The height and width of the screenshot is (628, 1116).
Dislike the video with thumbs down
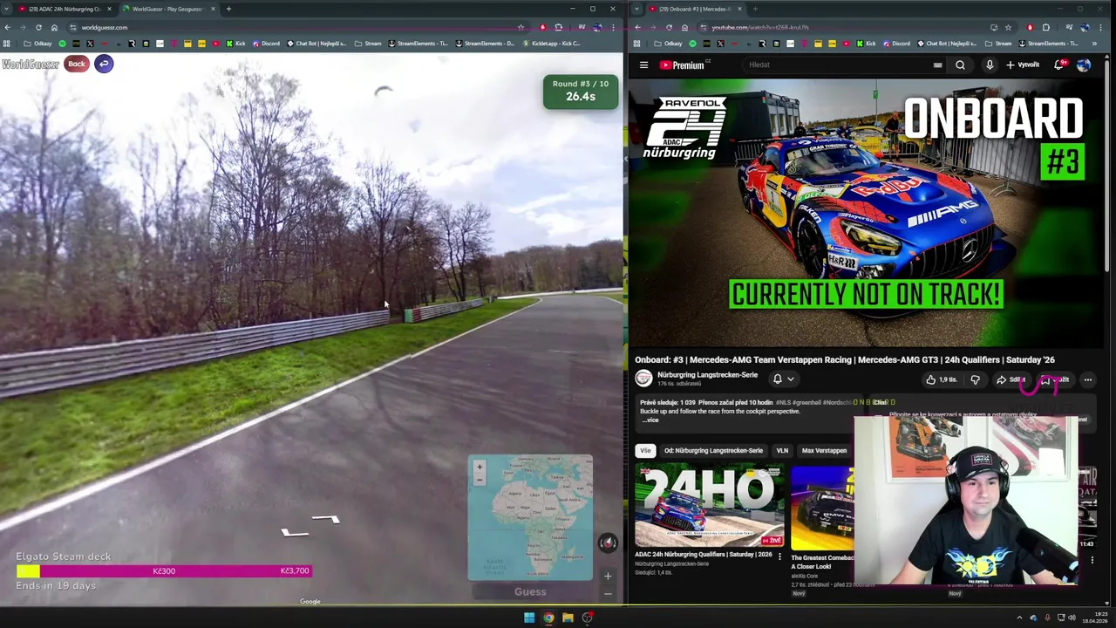point(975,379)
